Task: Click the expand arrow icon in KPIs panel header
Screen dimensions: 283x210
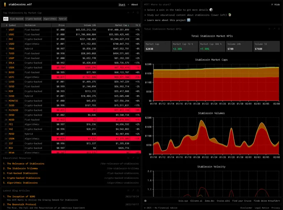Action: point(274,29)
